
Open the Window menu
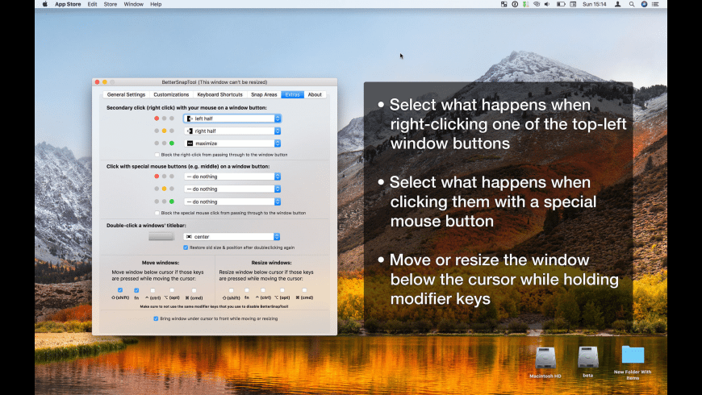point(133,4)
